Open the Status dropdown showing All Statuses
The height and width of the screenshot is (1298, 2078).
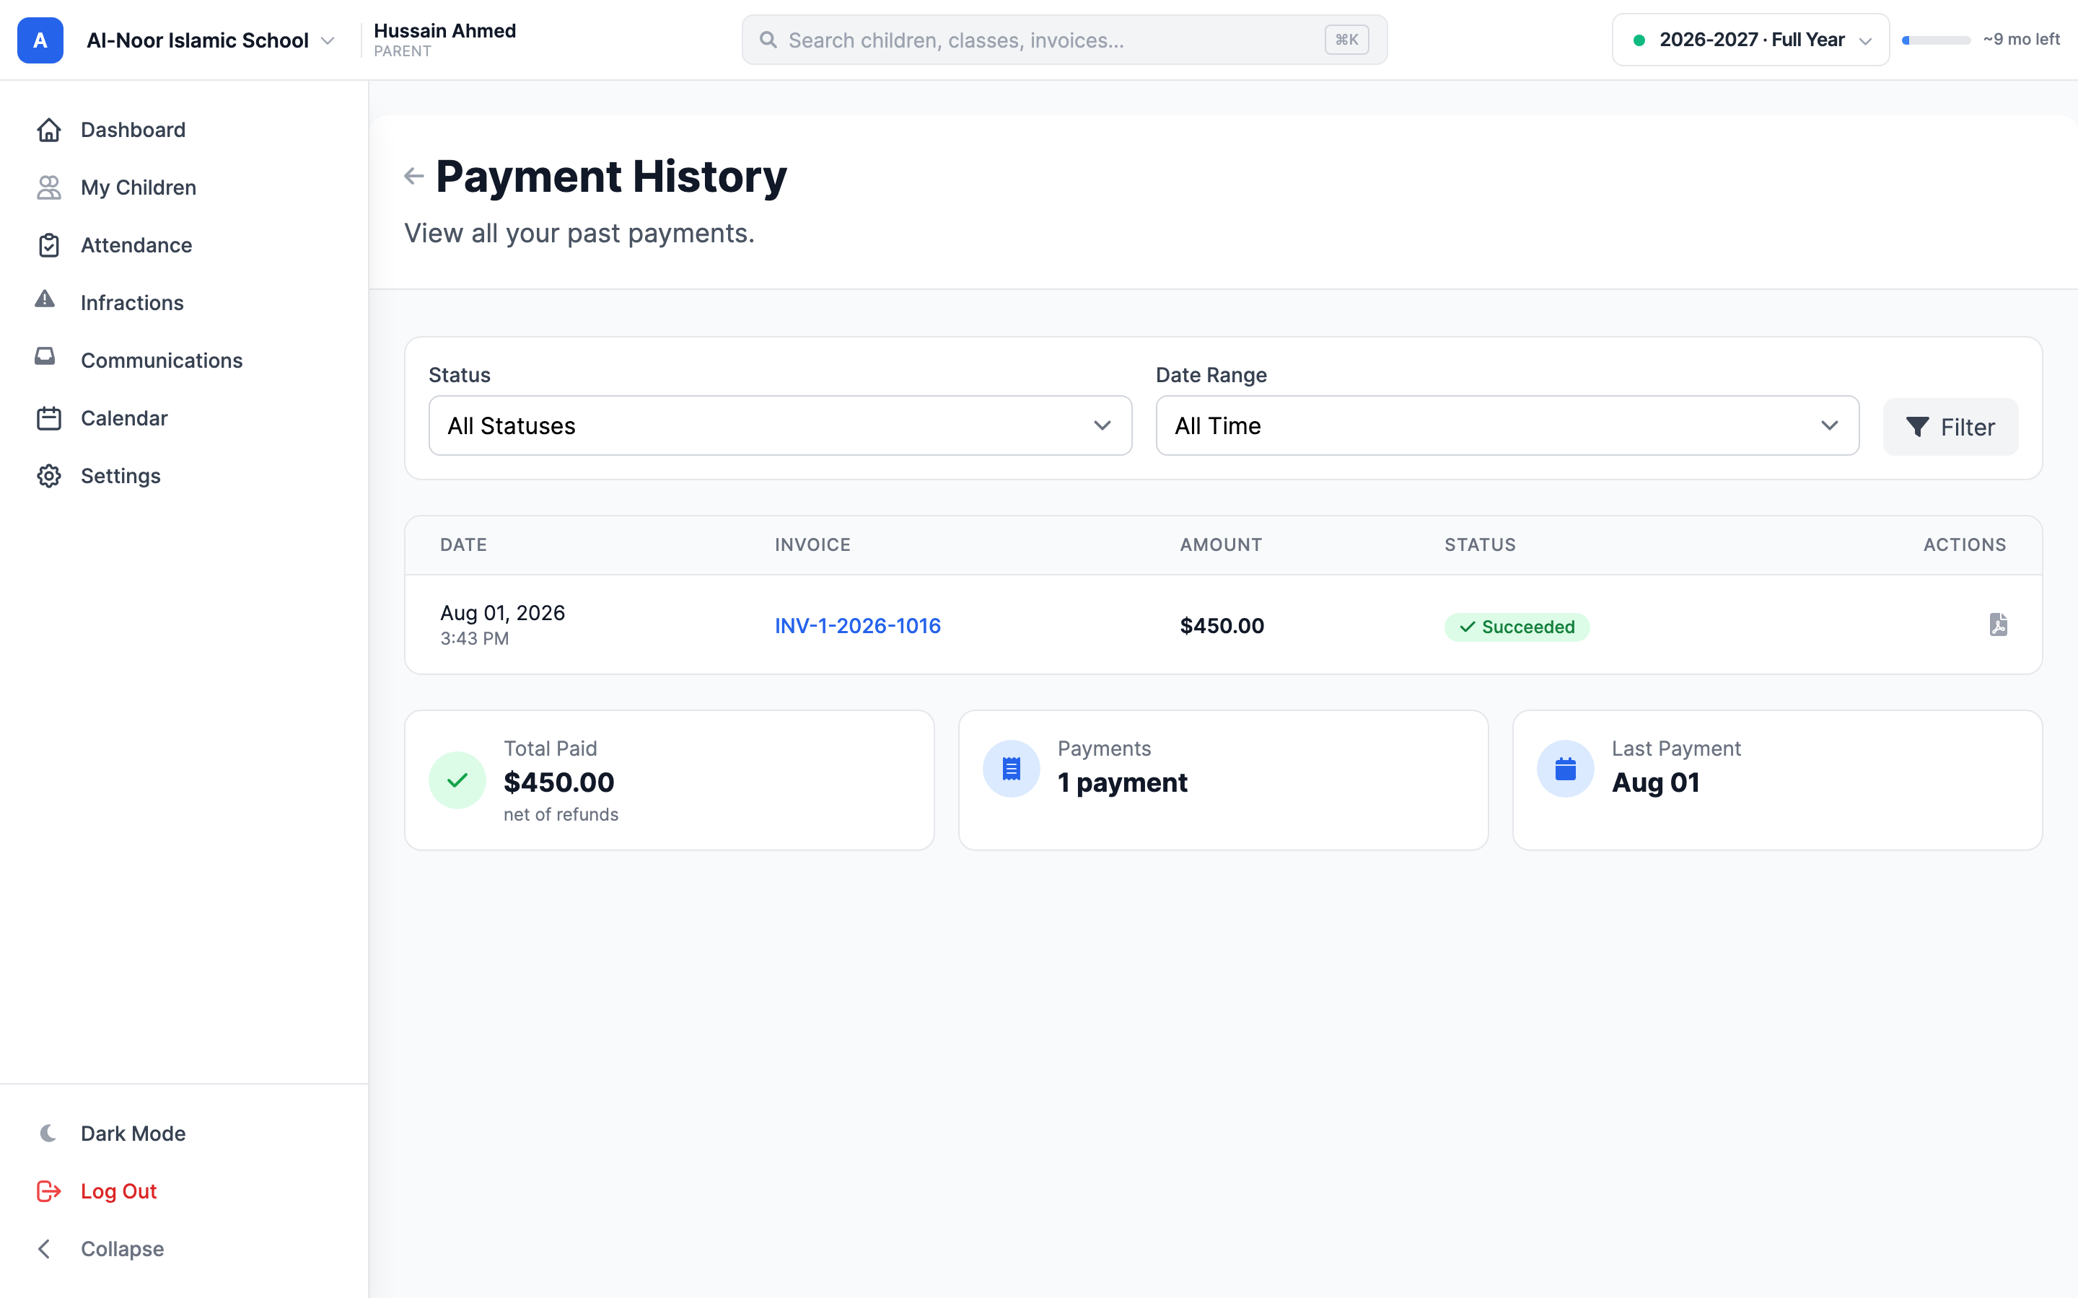pyautogui.click(x=780, y=425)
